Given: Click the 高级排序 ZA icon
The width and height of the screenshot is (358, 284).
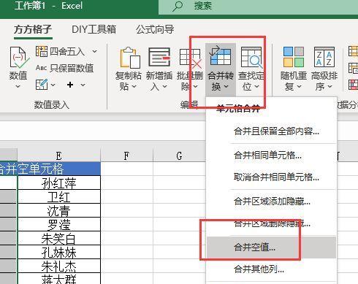Looking at the screenshot, I should [x=324, y=57].
